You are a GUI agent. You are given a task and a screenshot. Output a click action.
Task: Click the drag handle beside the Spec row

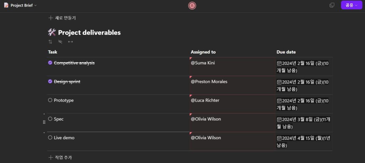pos(44,122)
